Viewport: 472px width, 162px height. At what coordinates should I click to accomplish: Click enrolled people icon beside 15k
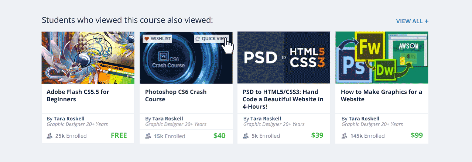[148, 136]
